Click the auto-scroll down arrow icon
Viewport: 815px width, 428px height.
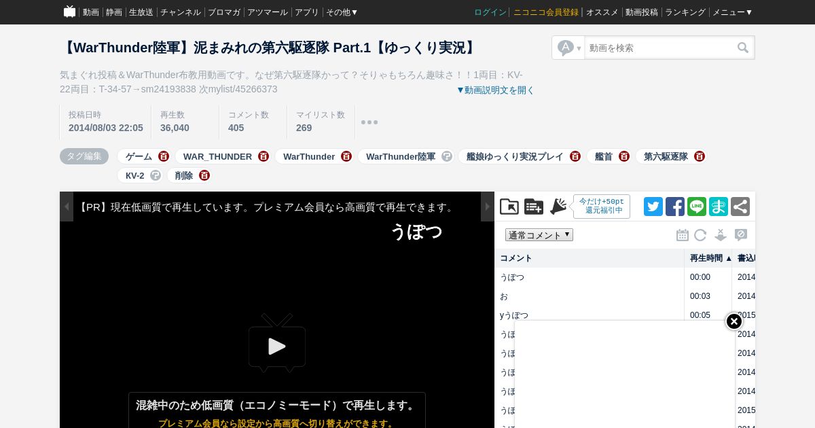(x=721, y=235)
